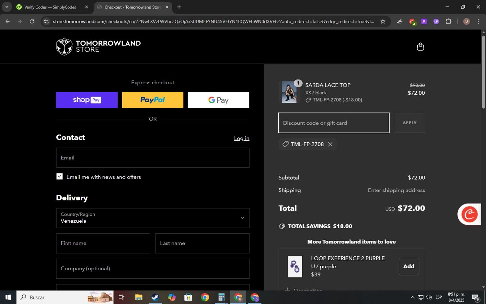Open Calculator from the taskbar
The image size is (486, 304).
tap(222, 297)
